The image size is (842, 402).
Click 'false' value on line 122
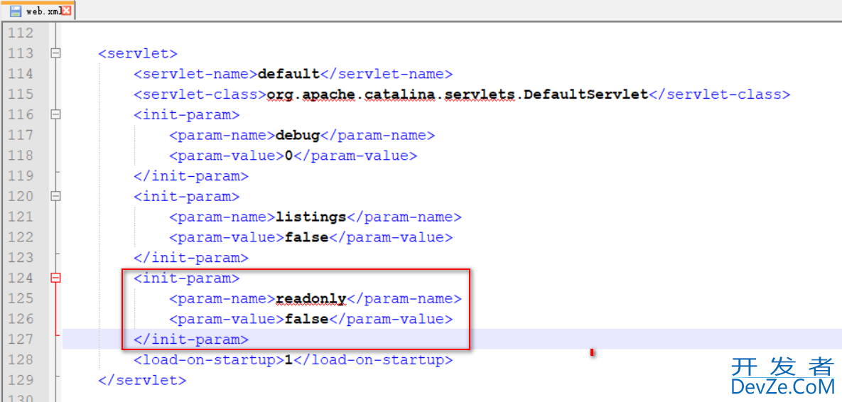point(306,237)
